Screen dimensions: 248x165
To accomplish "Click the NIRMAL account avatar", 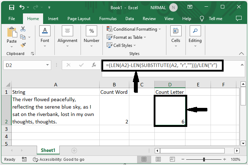I will (x=173, y=7).
